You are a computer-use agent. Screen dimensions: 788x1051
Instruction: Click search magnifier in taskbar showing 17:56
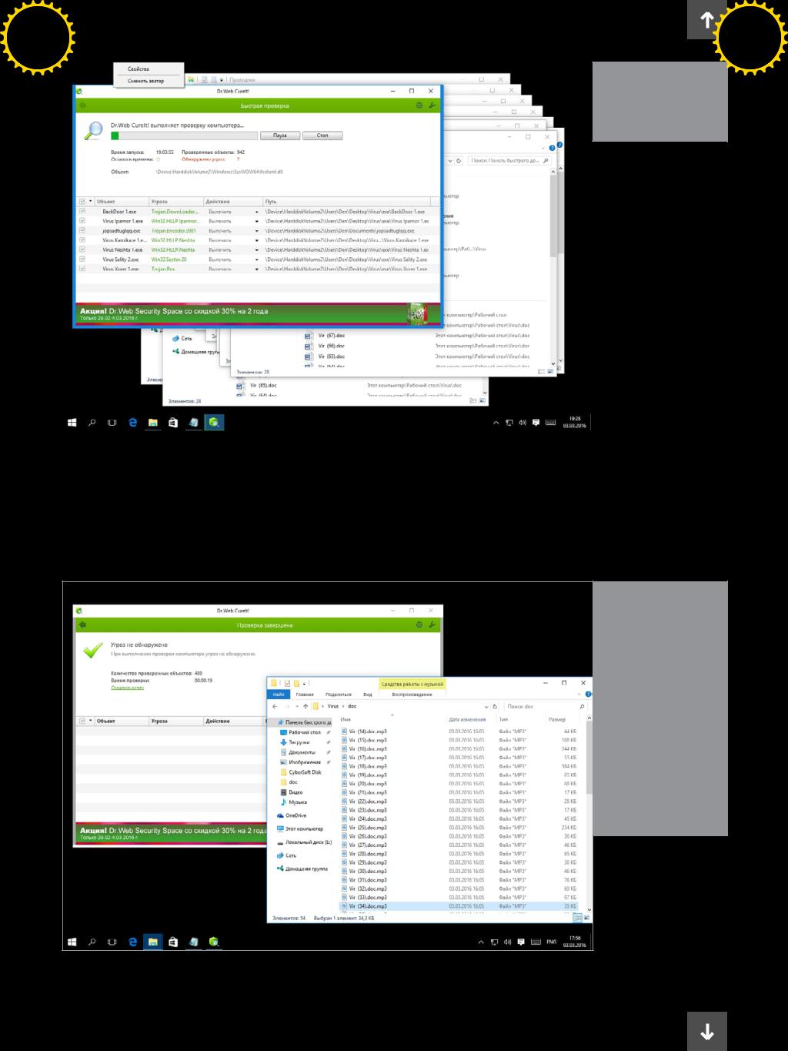pyautogui.click(x=92, y=942)
